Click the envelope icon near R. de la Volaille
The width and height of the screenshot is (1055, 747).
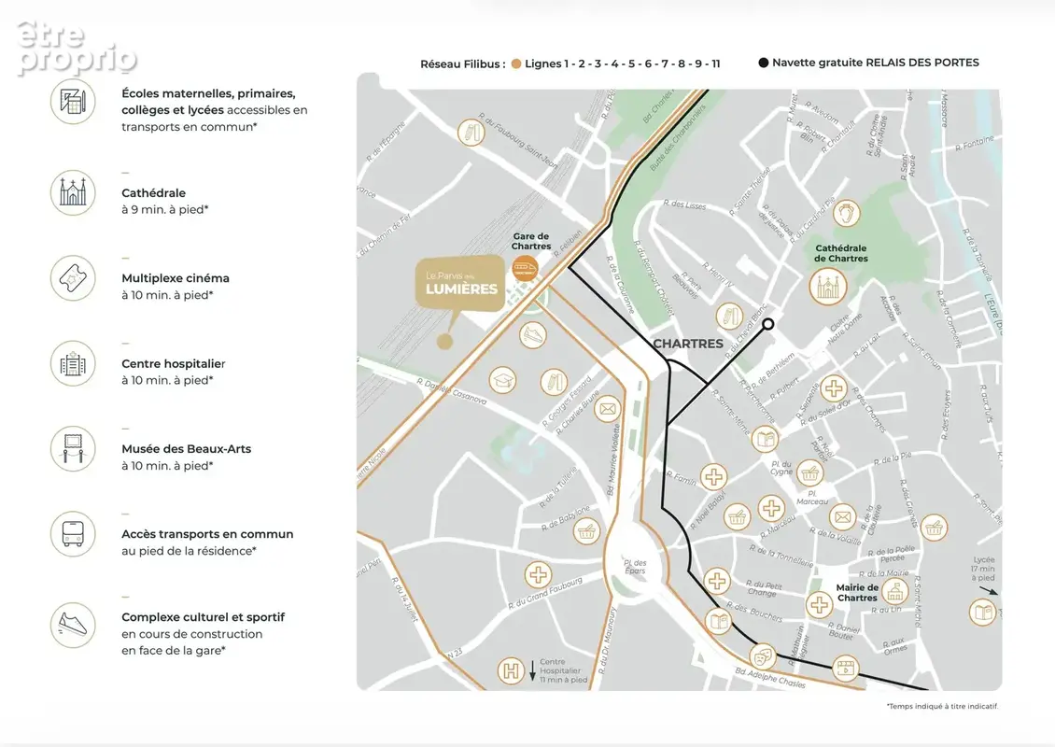842,517
